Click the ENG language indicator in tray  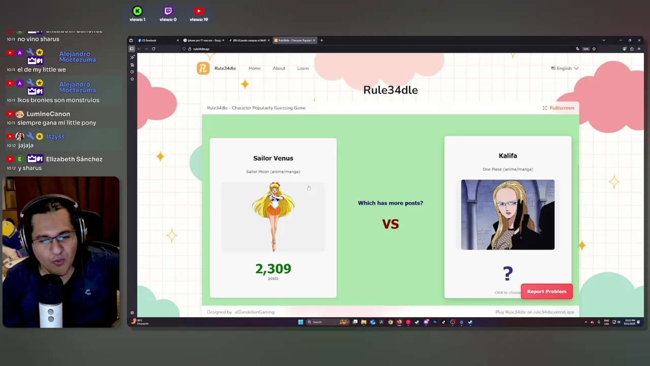[606, 322]
